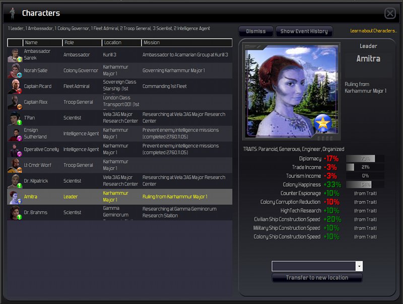Sort list by Mission column header
Screen dimensions: 403x304
click(187, 43)
